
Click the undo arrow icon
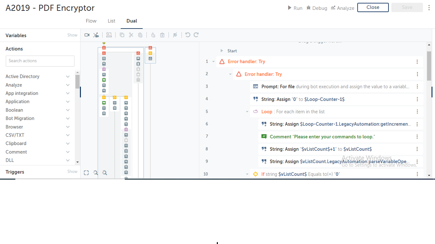click(188, 35)
